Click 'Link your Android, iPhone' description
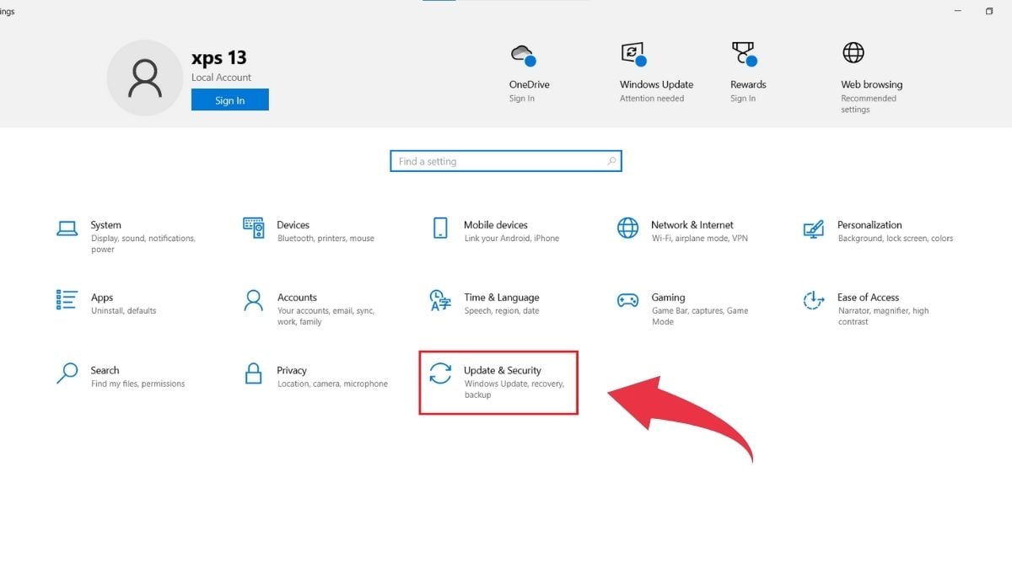The image size is (1012, 569). pyautogui.click(x=512, y=239)
